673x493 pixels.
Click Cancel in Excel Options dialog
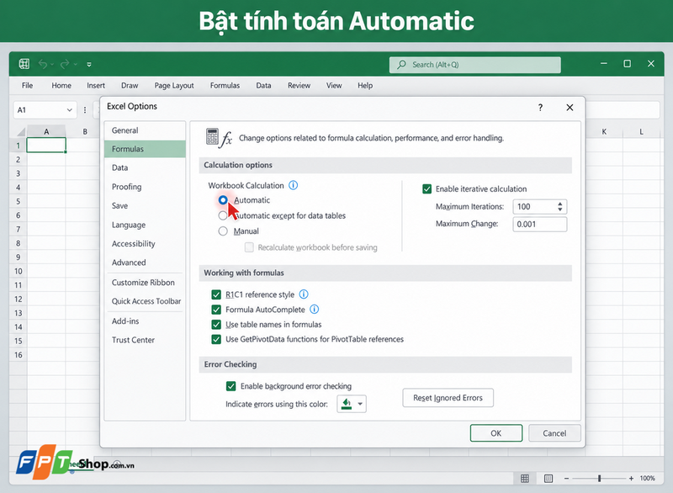click(554, 433)
